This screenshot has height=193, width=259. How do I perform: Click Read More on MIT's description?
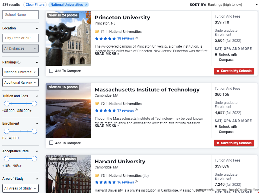107,125
